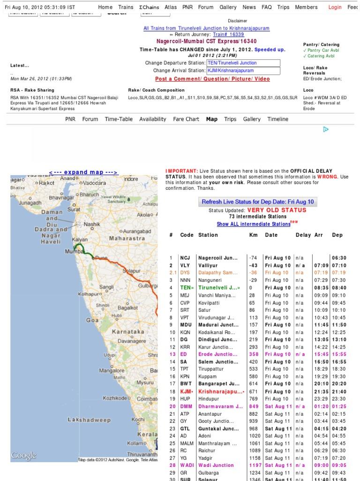Screen dimensions: 360x481
Task: Select the Kuppam station row
Action: [258, 376]
